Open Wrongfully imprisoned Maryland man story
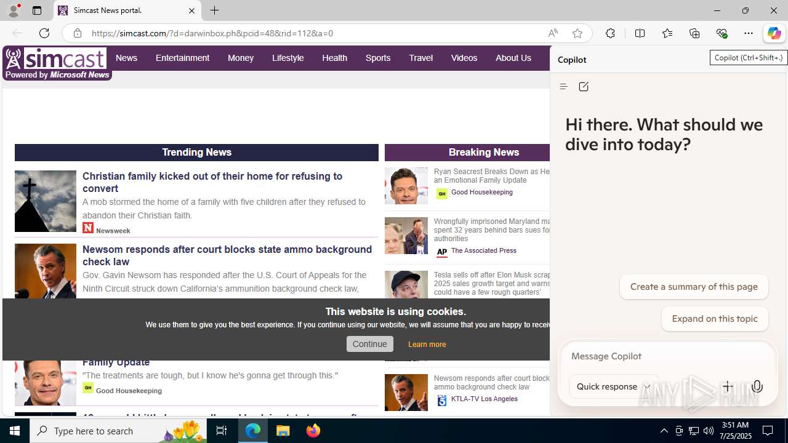This screenshot has height=443, width=788. (491, 230)
